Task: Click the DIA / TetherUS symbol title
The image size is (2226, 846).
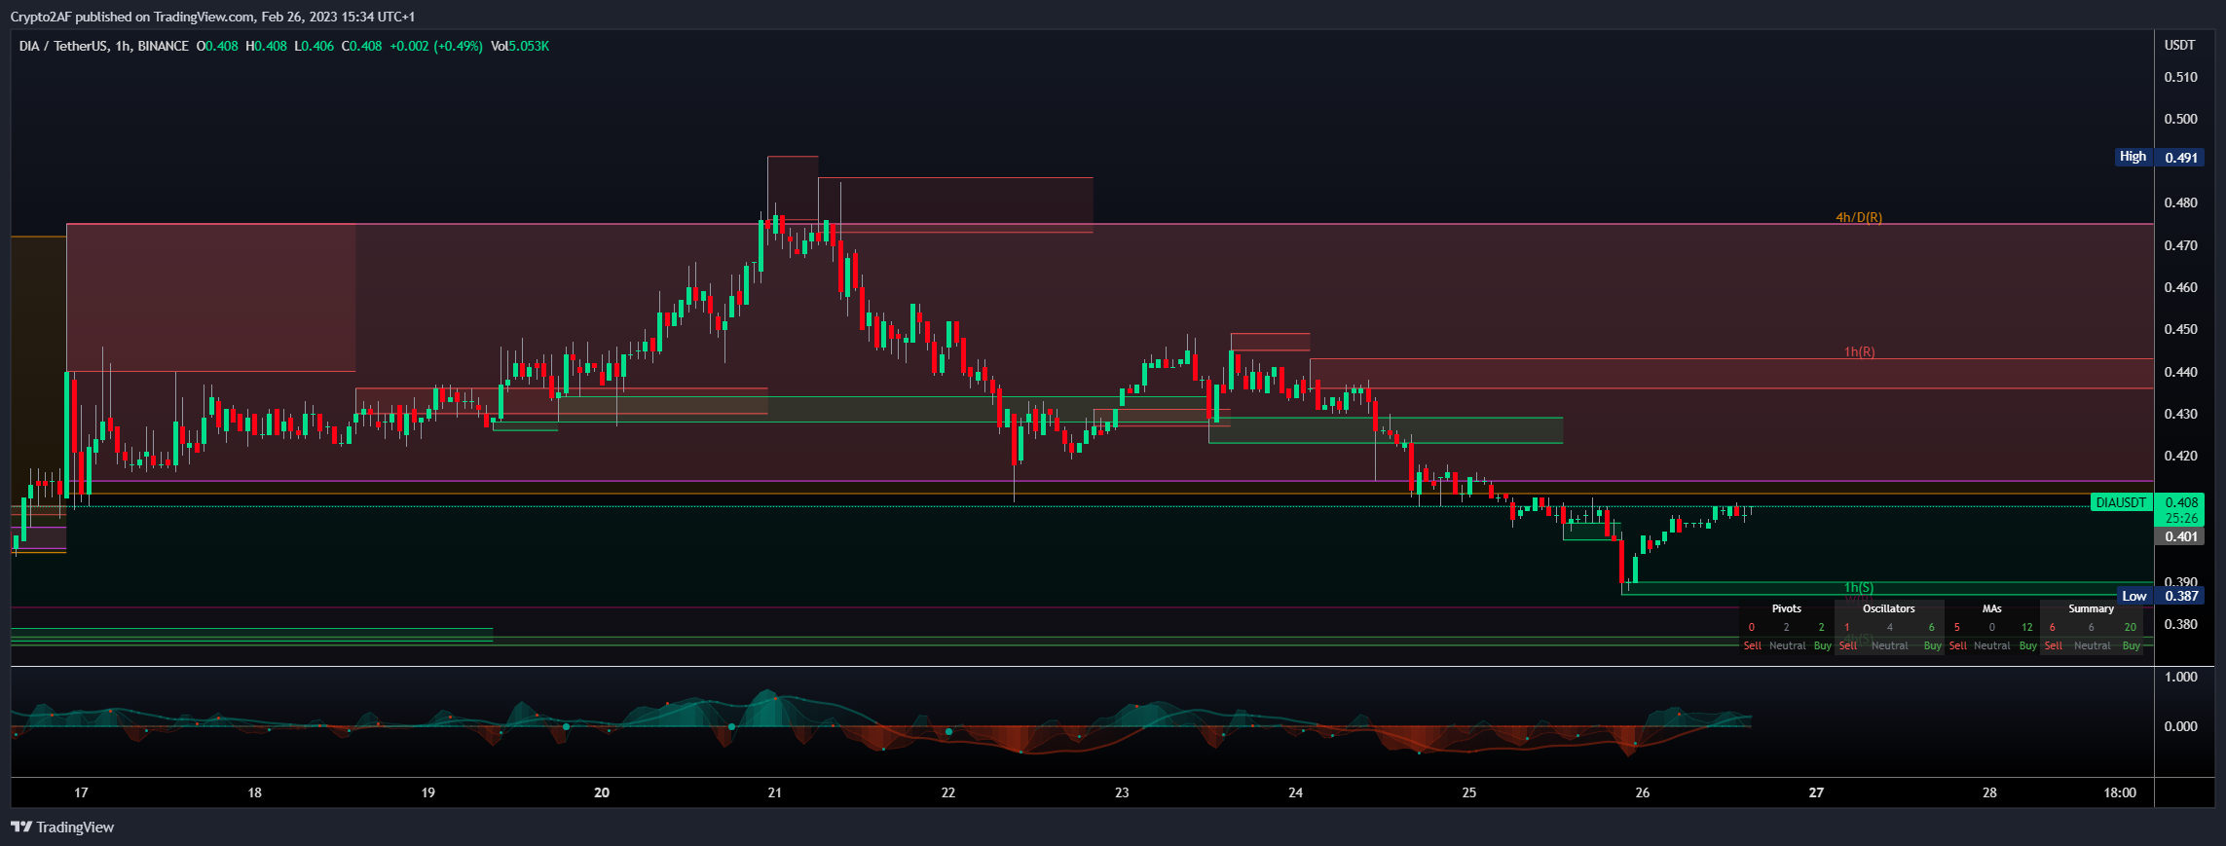Action: click(104, 46)
